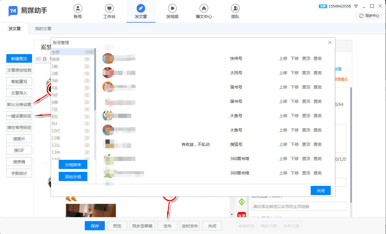Screen dimensions: 386x234
Task: Click the 大风号 row account avatar
Action: pos(108,72)
